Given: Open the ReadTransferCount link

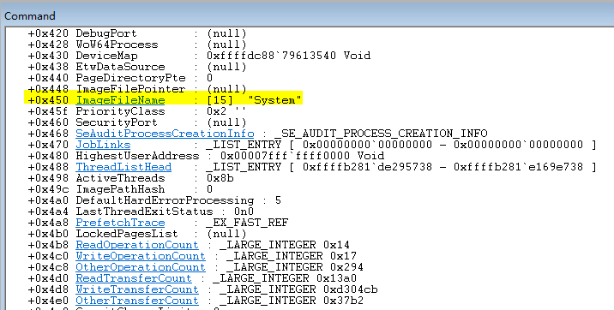Looking at the screenshot, I should click(x=134, y=278).
